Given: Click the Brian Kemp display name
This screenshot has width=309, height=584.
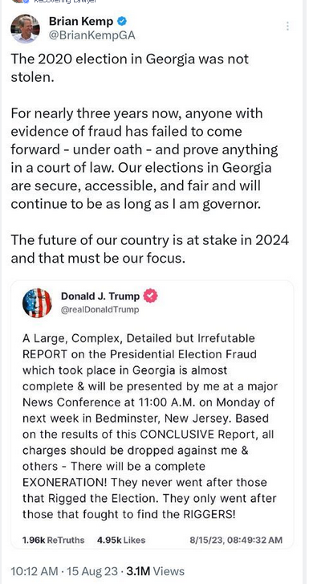Looking at the screenshot, I should coord(81,22).
